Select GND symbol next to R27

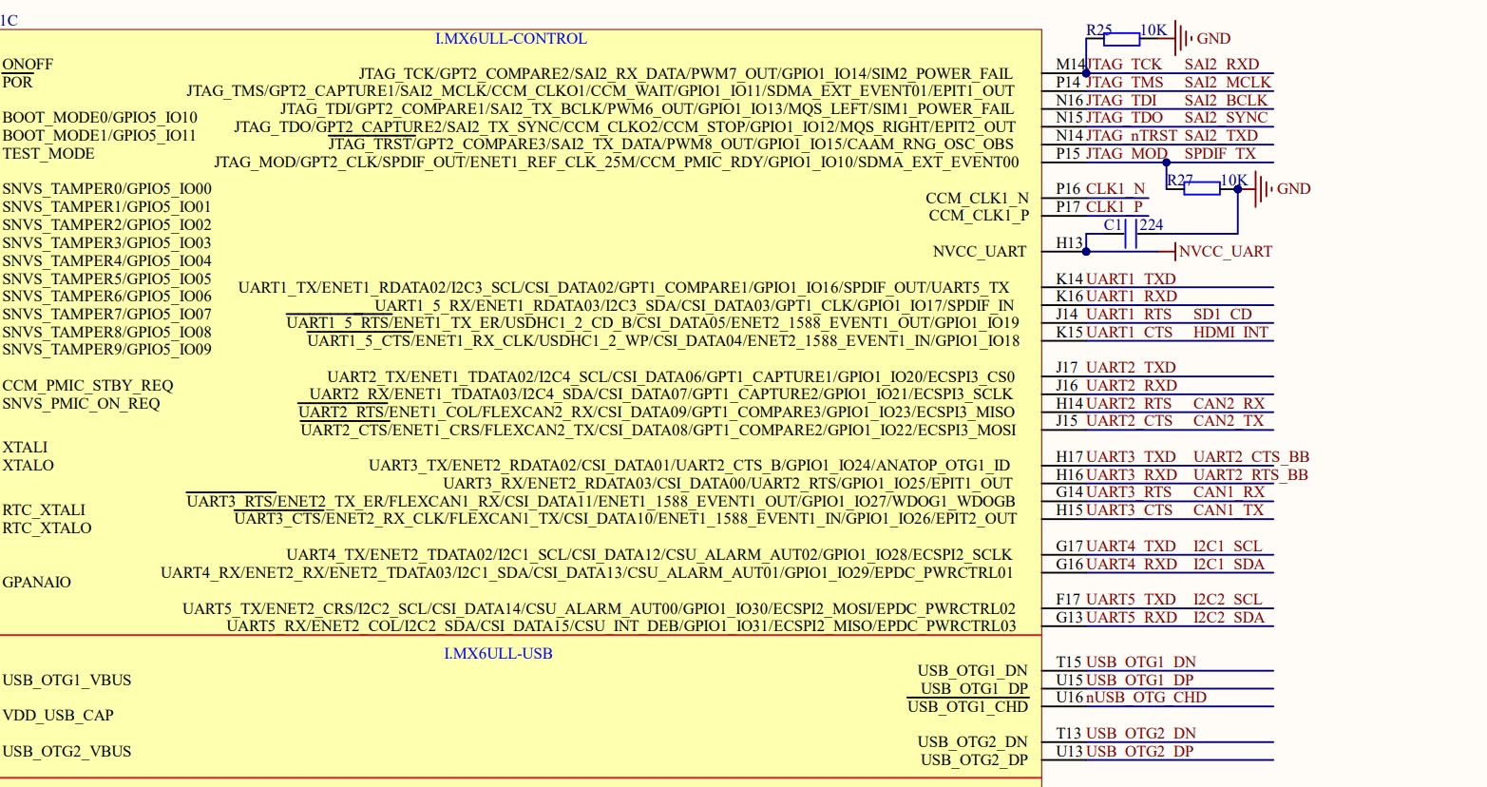1264,189
